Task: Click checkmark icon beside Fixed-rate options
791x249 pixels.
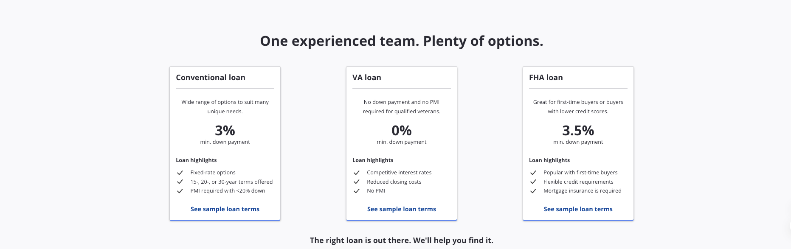Action: 180,173
